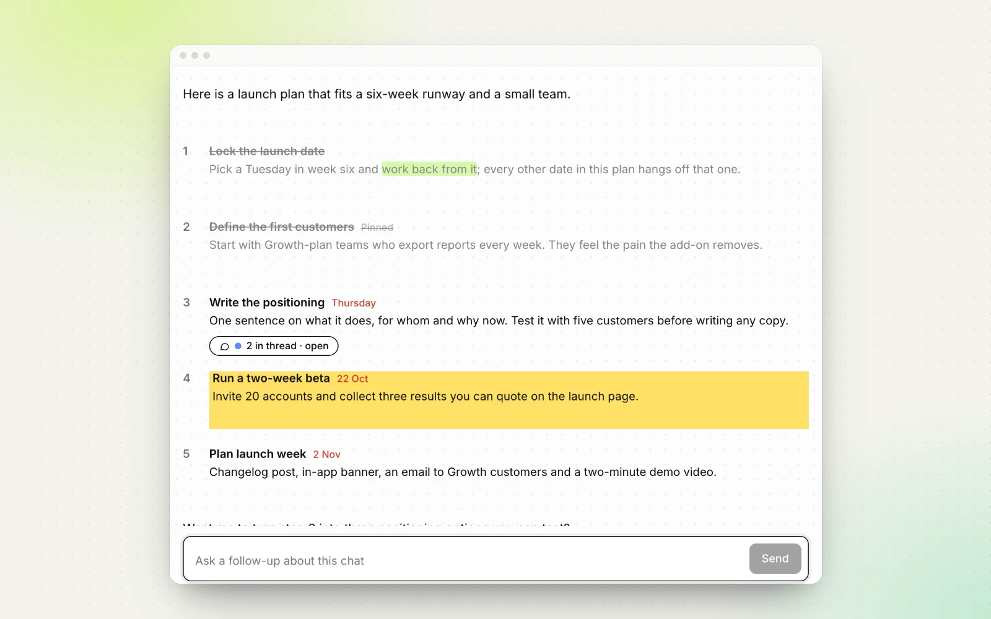Click the description starting "Invite 20 accounts"
Image resolution: width=991 pixels, height=619 pixels.
(x=426, y=396)
